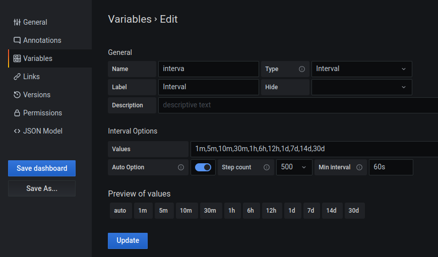Click the blue Update button

tap(128, 241)
